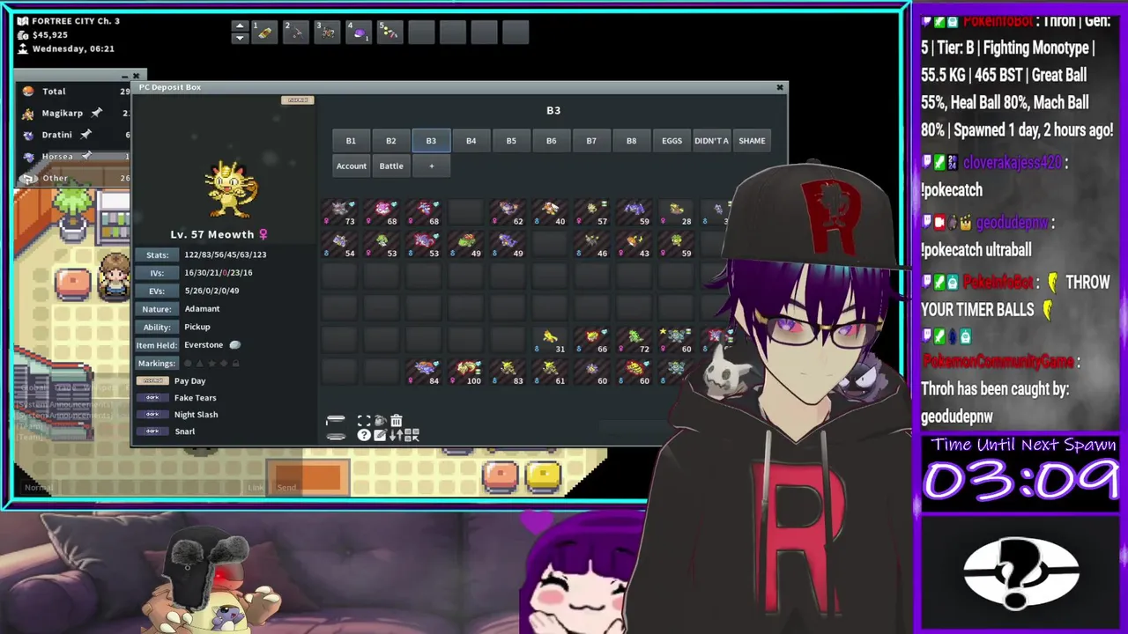This screenshot has width=1128, height=634.
Task: Click the Meowth sprite preview
Action: click(232, 188)
